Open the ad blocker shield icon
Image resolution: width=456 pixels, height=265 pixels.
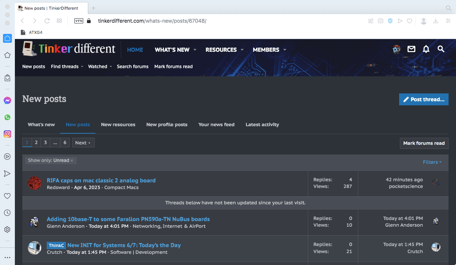point(390,21)
